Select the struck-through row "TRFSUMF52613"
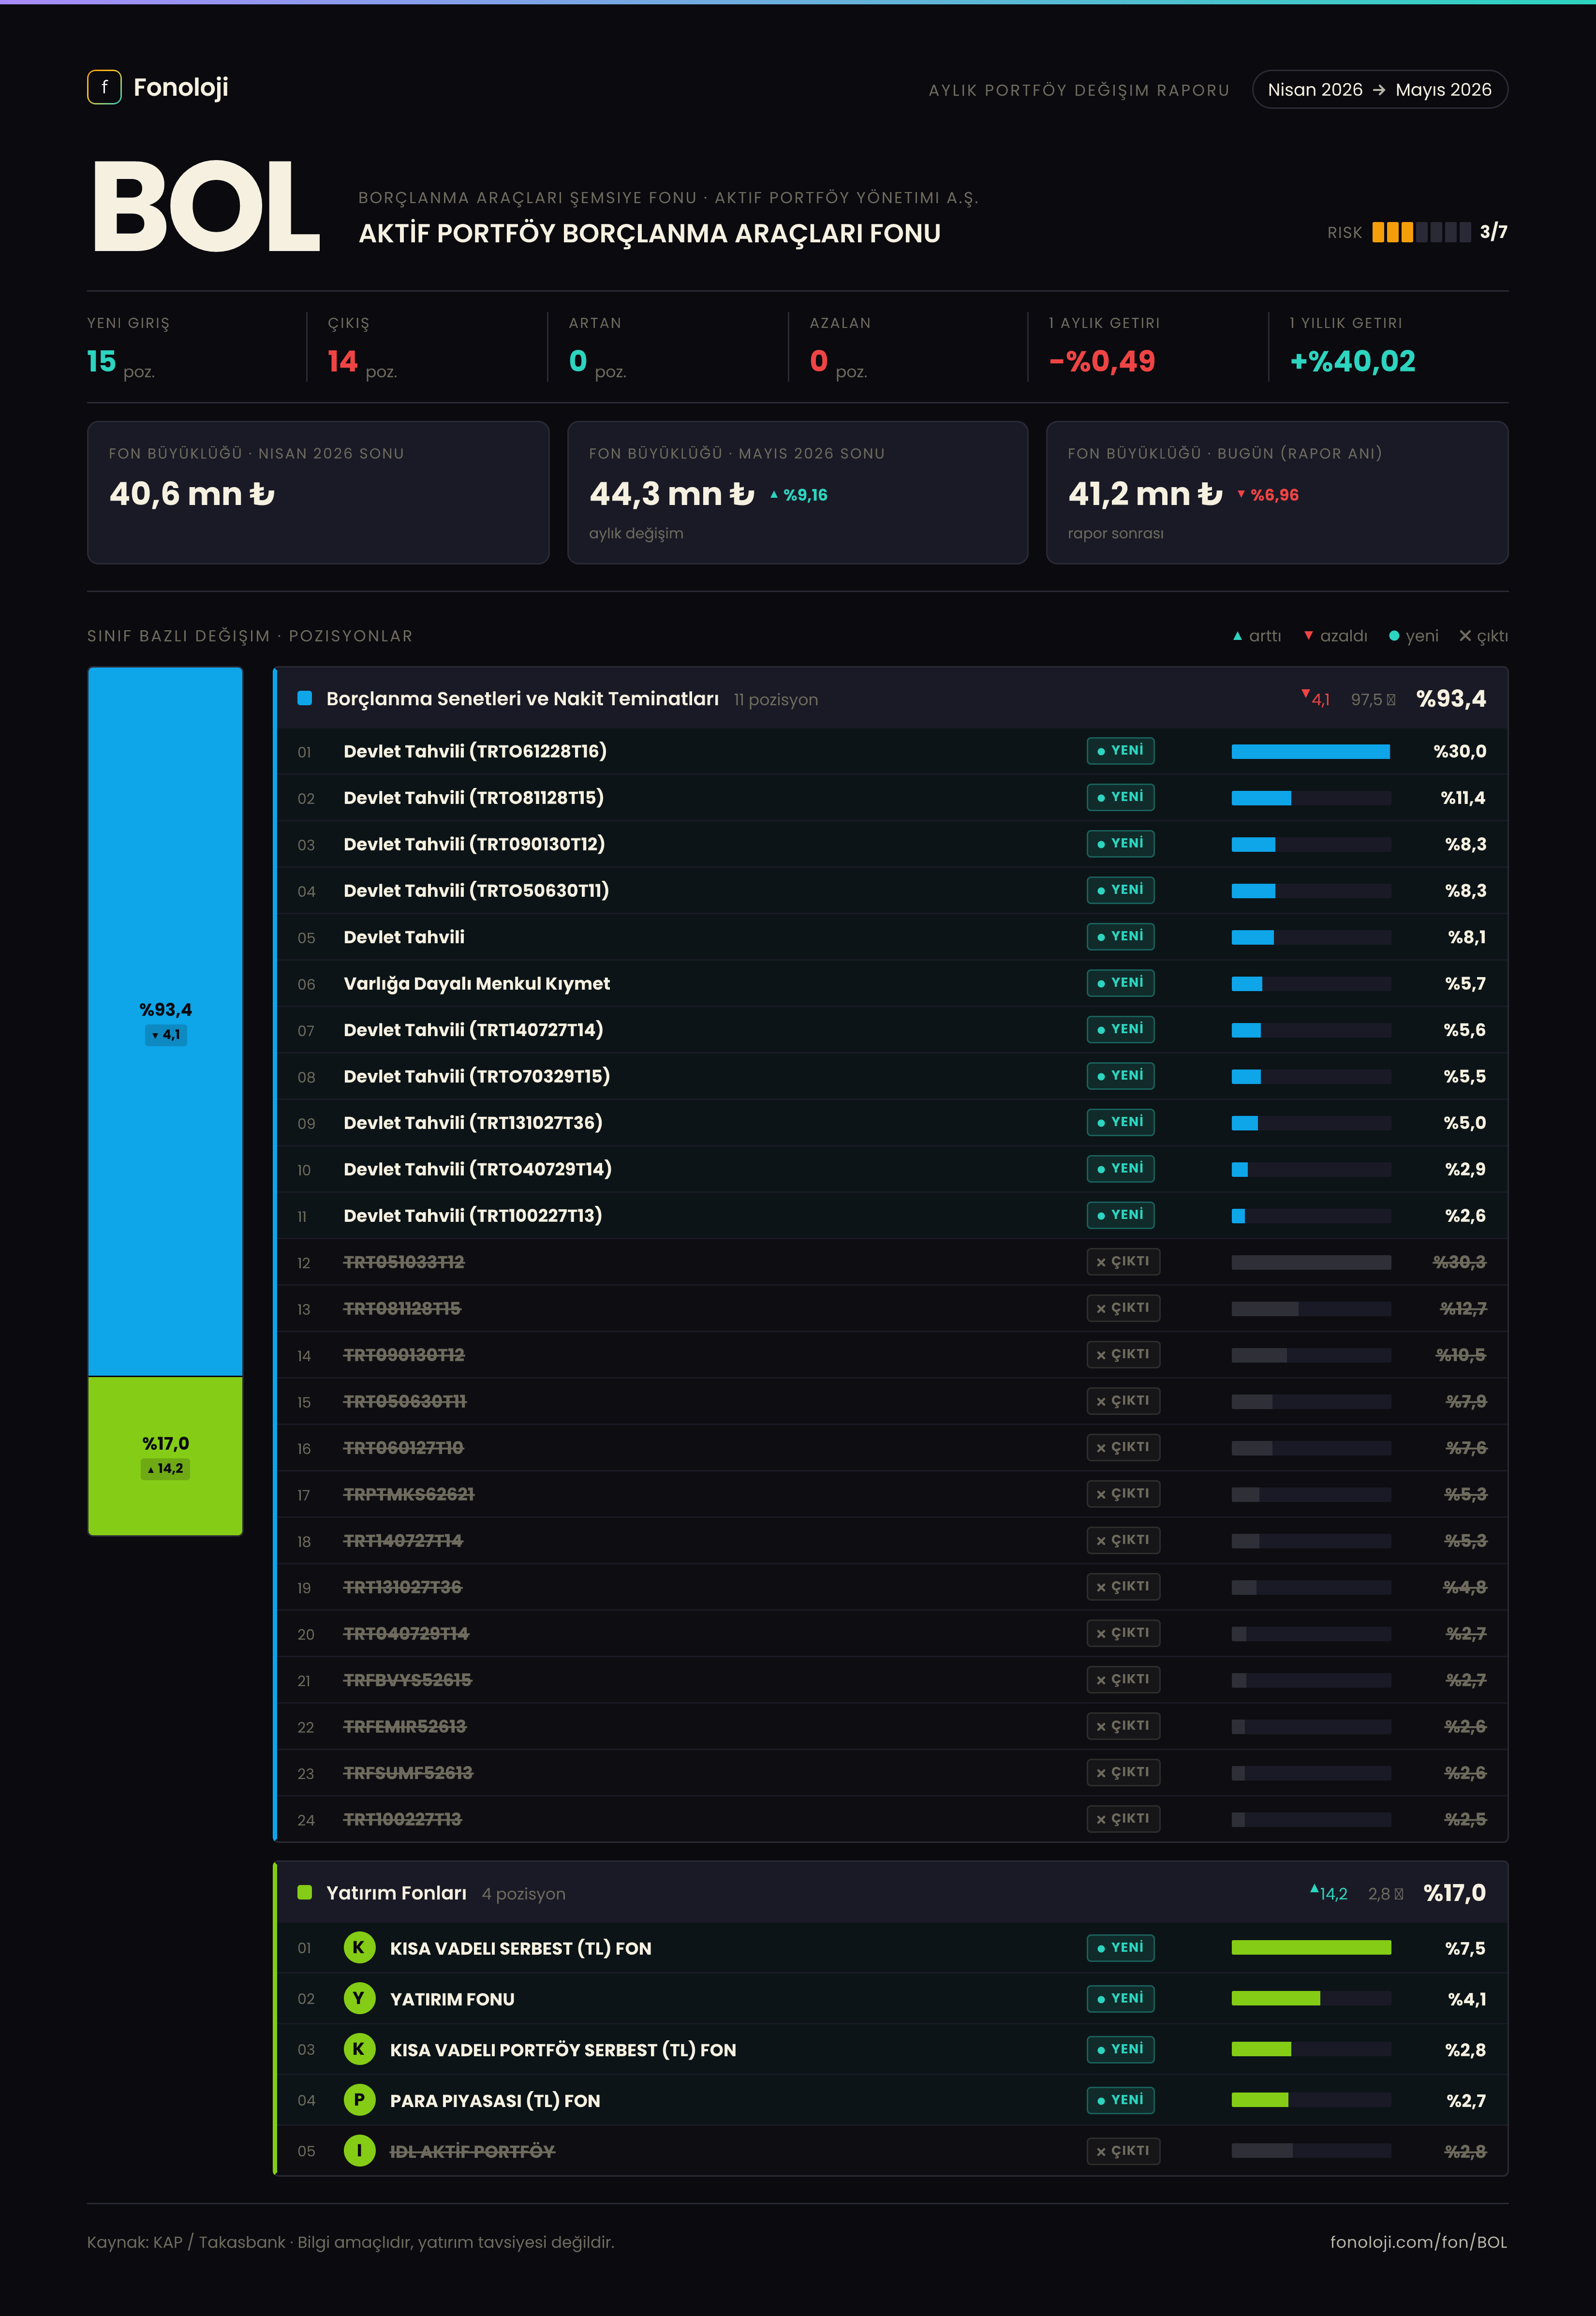The image size is (1596, 2316). coord(892,1773)
